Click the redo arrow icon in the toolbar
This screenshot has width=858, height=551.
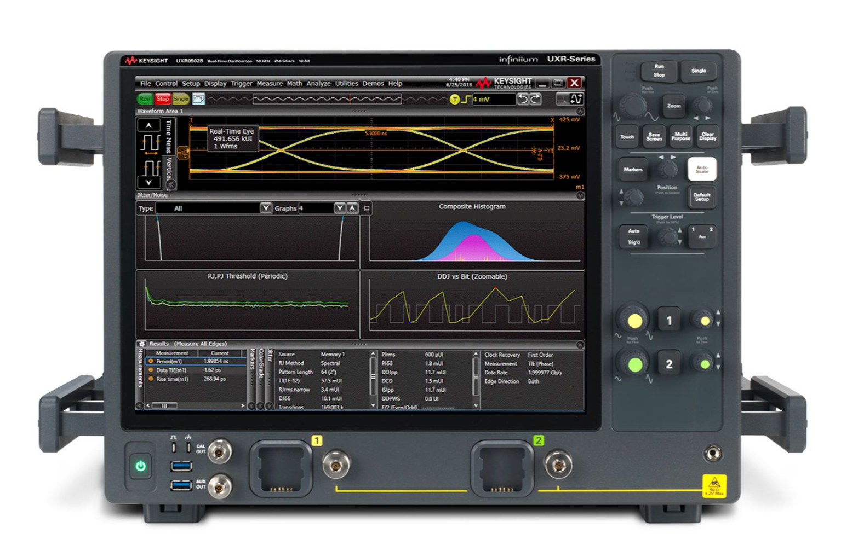(x=535, y=99)
